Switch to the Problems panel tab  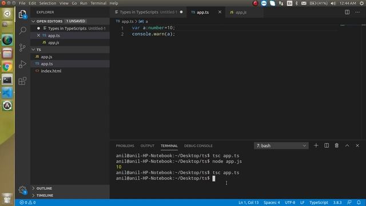click(125, 146)
